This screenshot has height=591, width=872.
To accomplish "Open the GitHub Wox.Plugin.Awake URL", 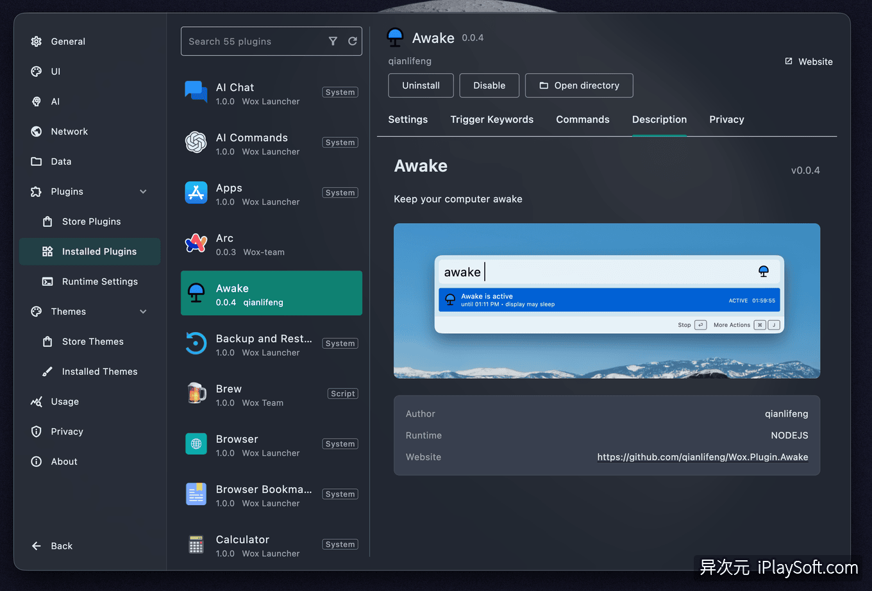I will click(703, 457).
